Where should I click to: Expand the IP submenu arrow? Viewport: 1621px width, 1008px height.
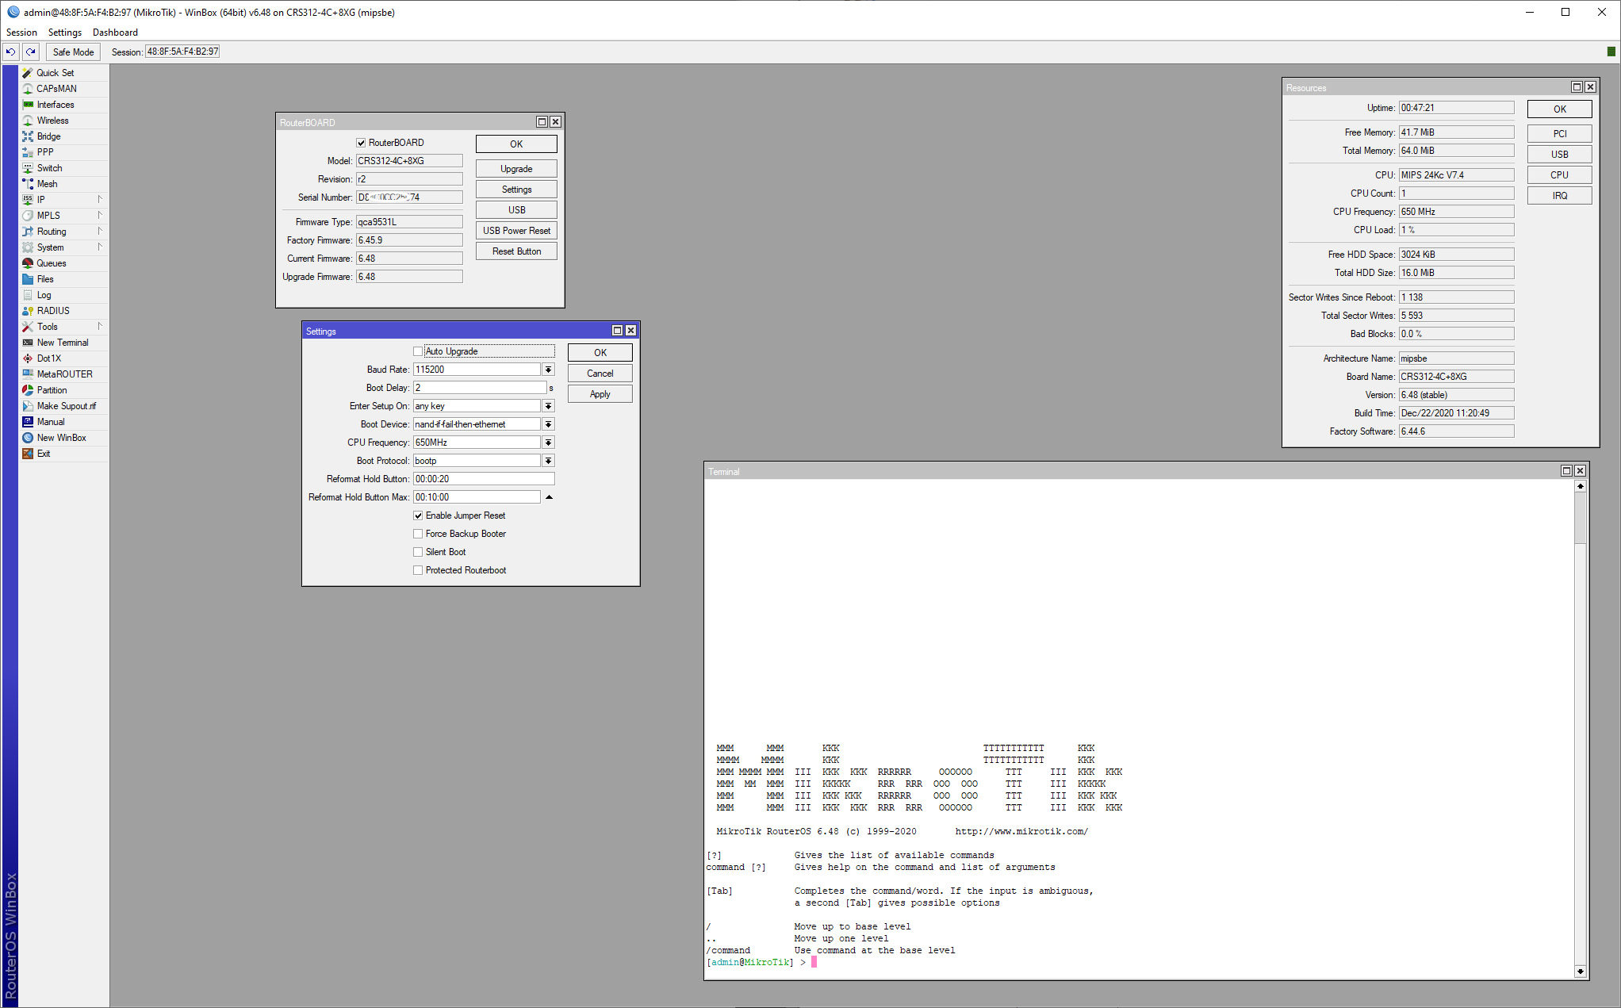(x=100, y=199)
